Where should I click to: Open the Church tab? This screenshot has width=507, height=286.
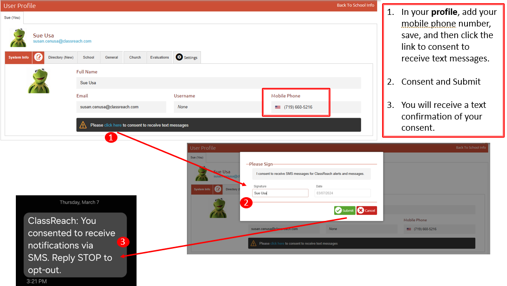coord(135,57)
